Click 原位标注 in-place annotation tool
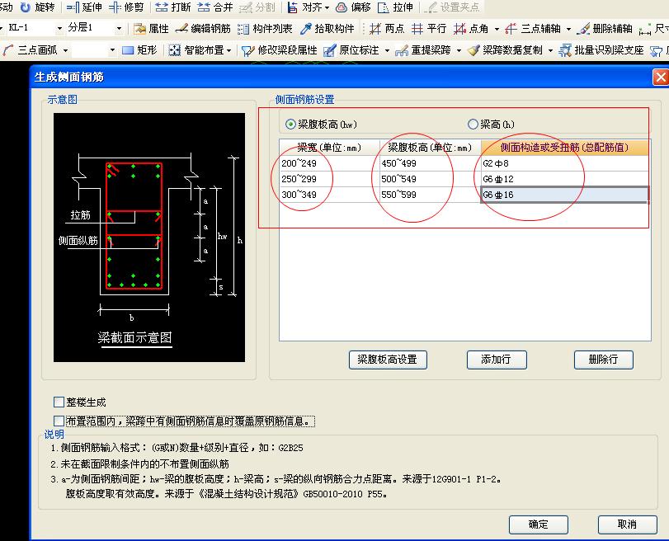Viewport: 669px width, 541px height. pyautogui.click(x=351, y=50)
